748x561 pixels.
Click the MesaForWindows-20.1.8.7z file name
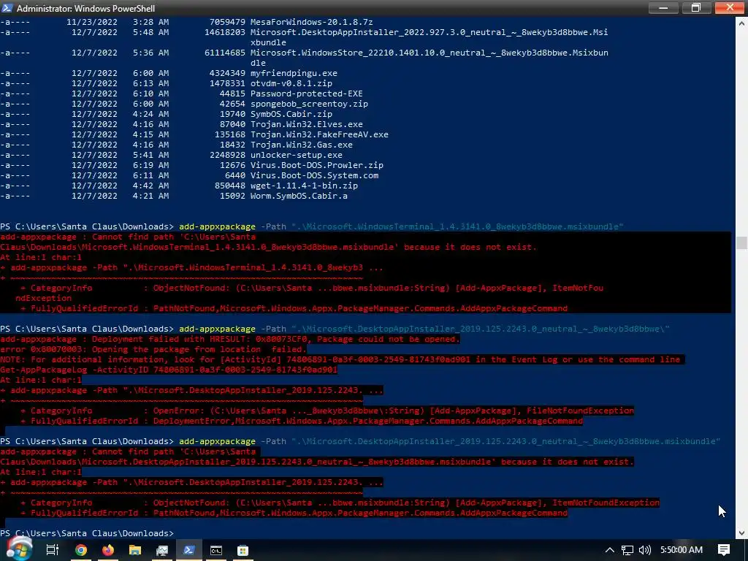pos(311,22)
